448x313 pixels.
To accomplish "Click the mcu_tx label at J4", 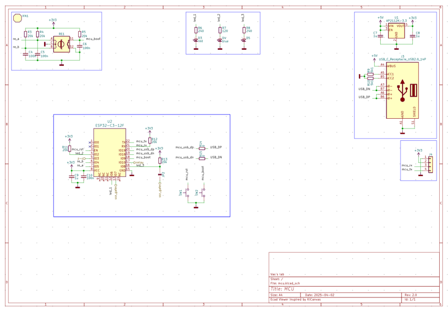I will pyautogui.click(x=407, y=169).
